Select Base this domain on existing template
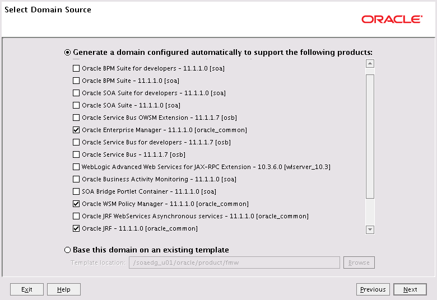 [67, 250]
